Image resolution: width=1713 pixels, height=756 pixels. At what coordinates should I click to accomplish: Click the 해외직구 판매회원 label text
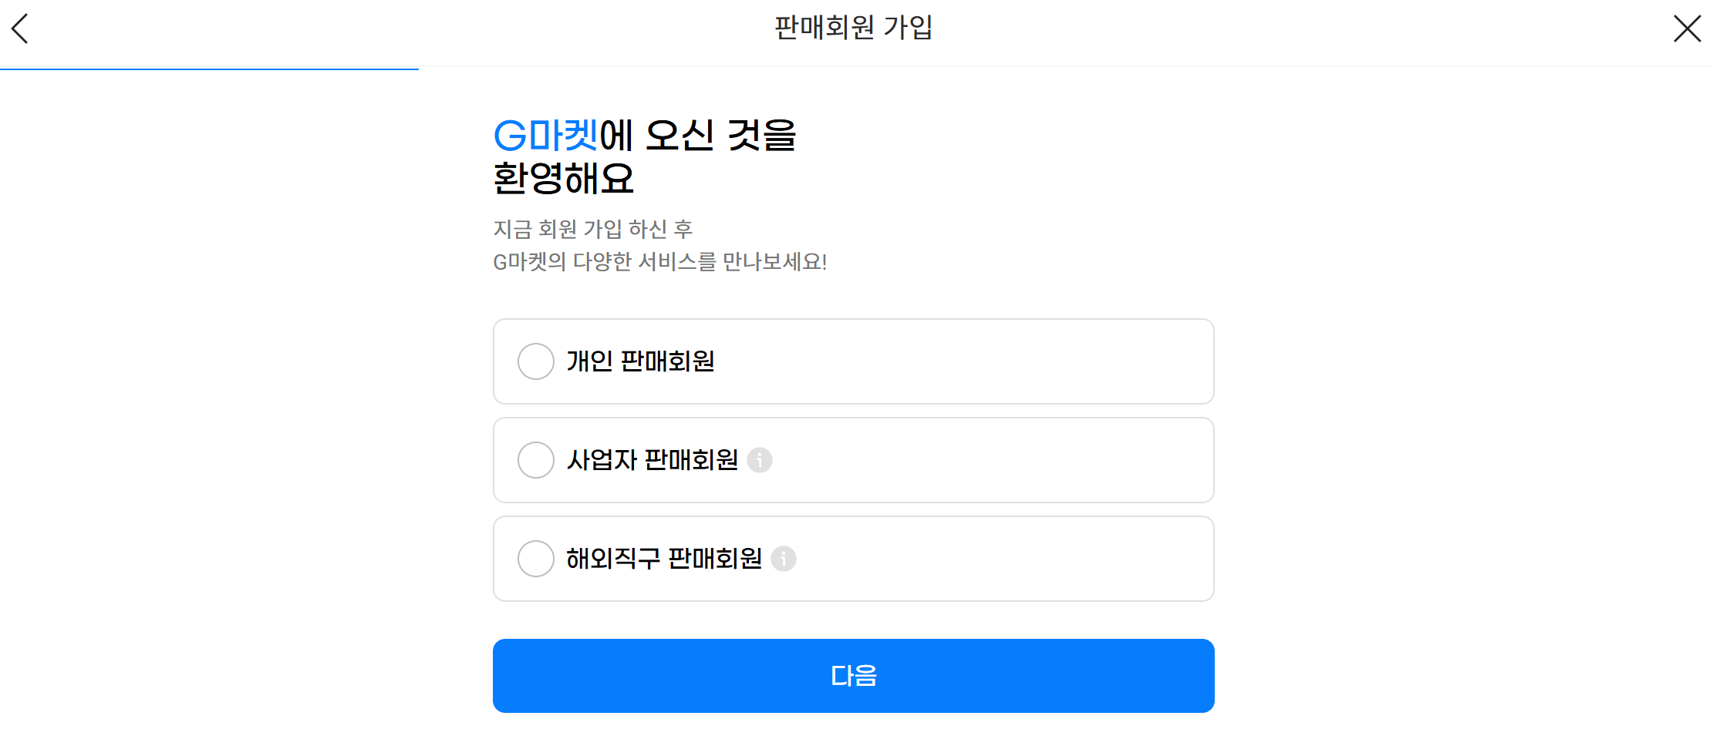664,559
